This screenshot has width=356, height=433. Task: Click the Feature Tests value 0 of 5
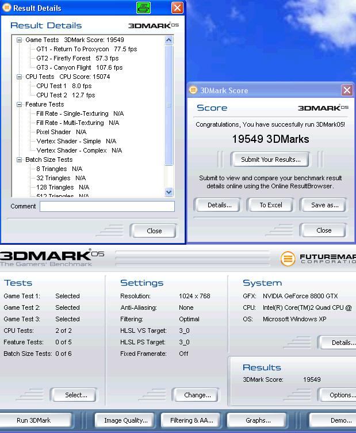(x=63, y=342)
